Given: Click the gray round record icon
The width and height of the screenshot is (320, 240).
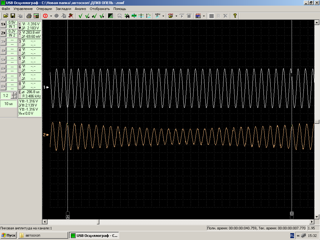Looking at the screenshot, I should point(57,16).
